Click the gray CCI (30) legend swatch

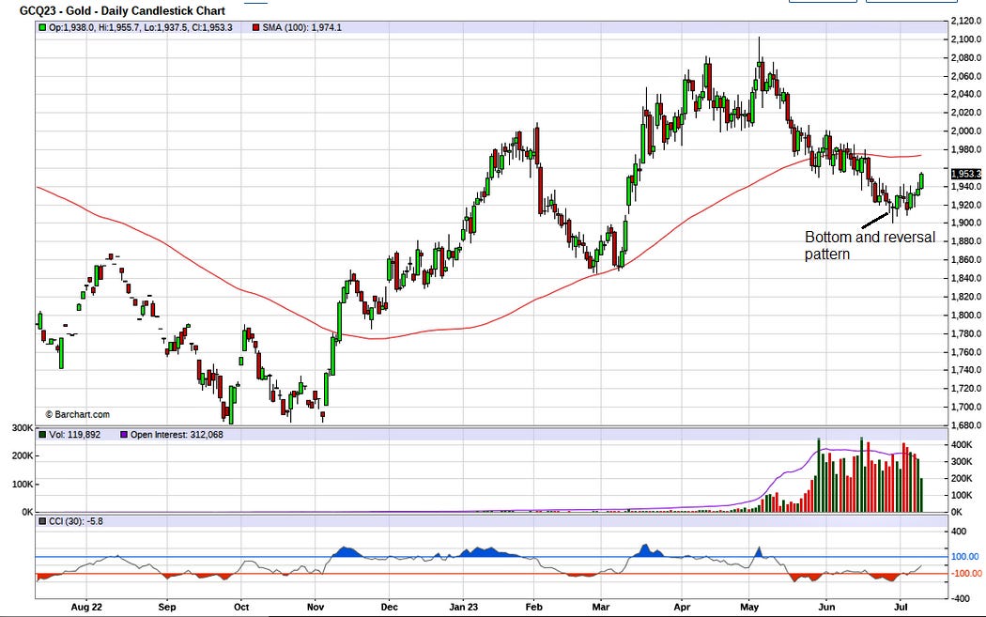[42, 521]
